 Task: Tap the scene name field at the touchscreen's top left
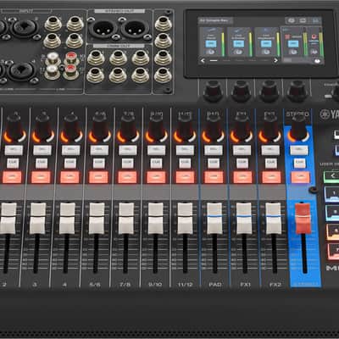(x=215, y=20)
